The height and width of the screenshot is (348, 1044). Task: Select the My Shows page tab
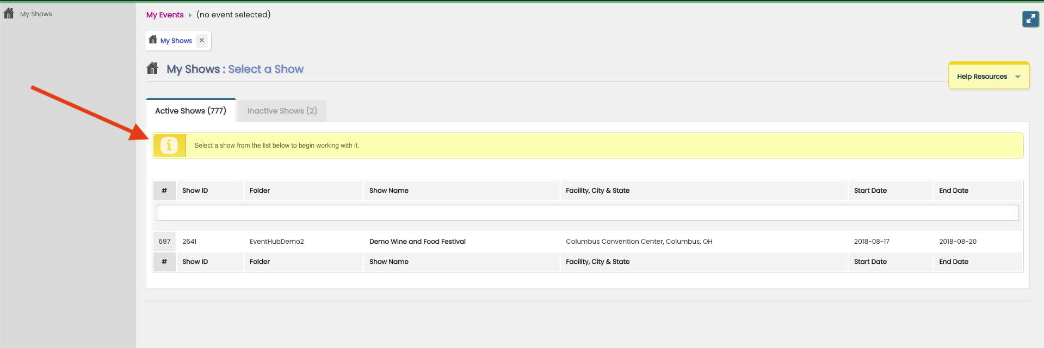[x=176, y=41]
